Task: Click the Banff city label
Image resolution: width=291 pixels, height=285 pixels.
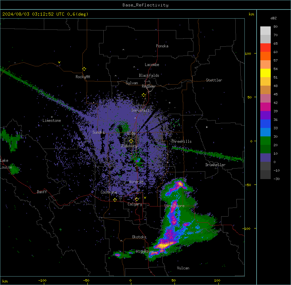Action: click(x=42, y=192)
